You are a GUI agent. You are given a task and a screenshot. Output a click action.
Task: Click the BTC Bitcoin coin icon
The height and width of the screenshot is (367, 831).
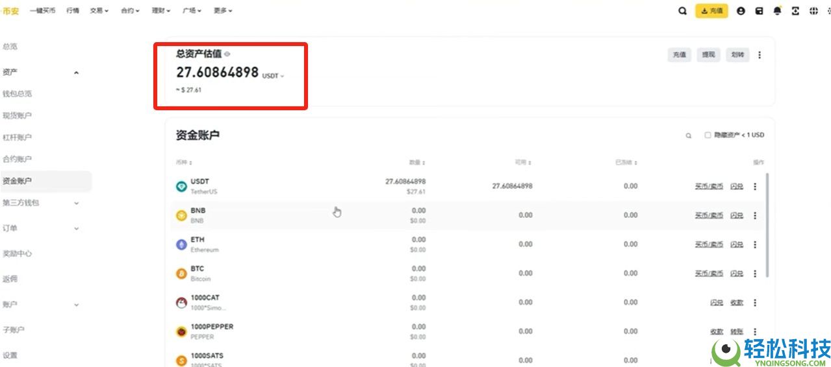181,274
